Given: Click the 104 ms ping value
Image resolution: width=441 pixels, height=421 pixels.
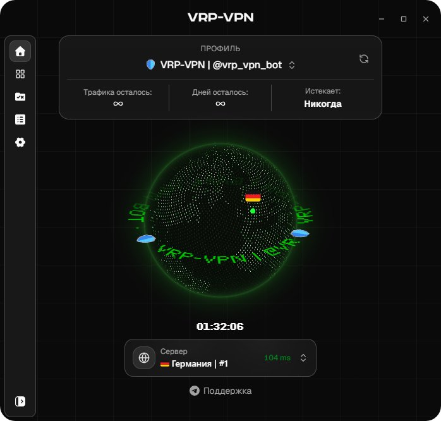Looking at the screenshot, I should [277, 358].
